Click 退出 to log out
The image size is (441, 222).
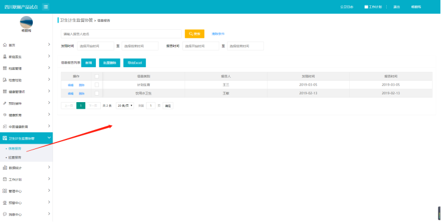tap(396, 7)
